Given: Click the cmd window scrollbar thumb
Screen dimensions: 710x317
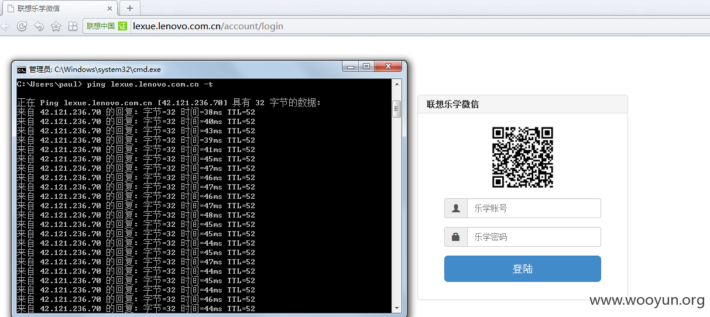Looking at the screenshot, I should tap(396, 109).
